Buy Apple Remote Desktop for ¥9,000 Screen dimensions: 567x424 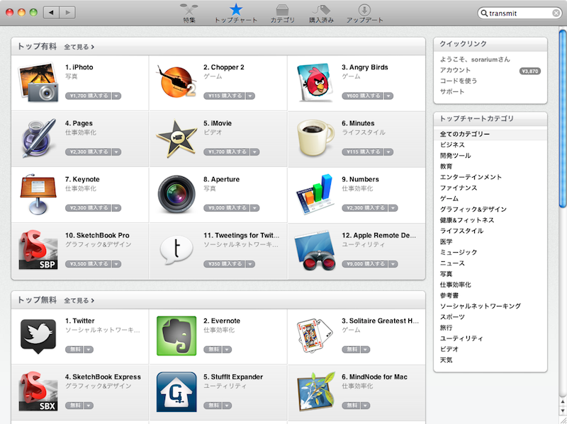point(365,264)
